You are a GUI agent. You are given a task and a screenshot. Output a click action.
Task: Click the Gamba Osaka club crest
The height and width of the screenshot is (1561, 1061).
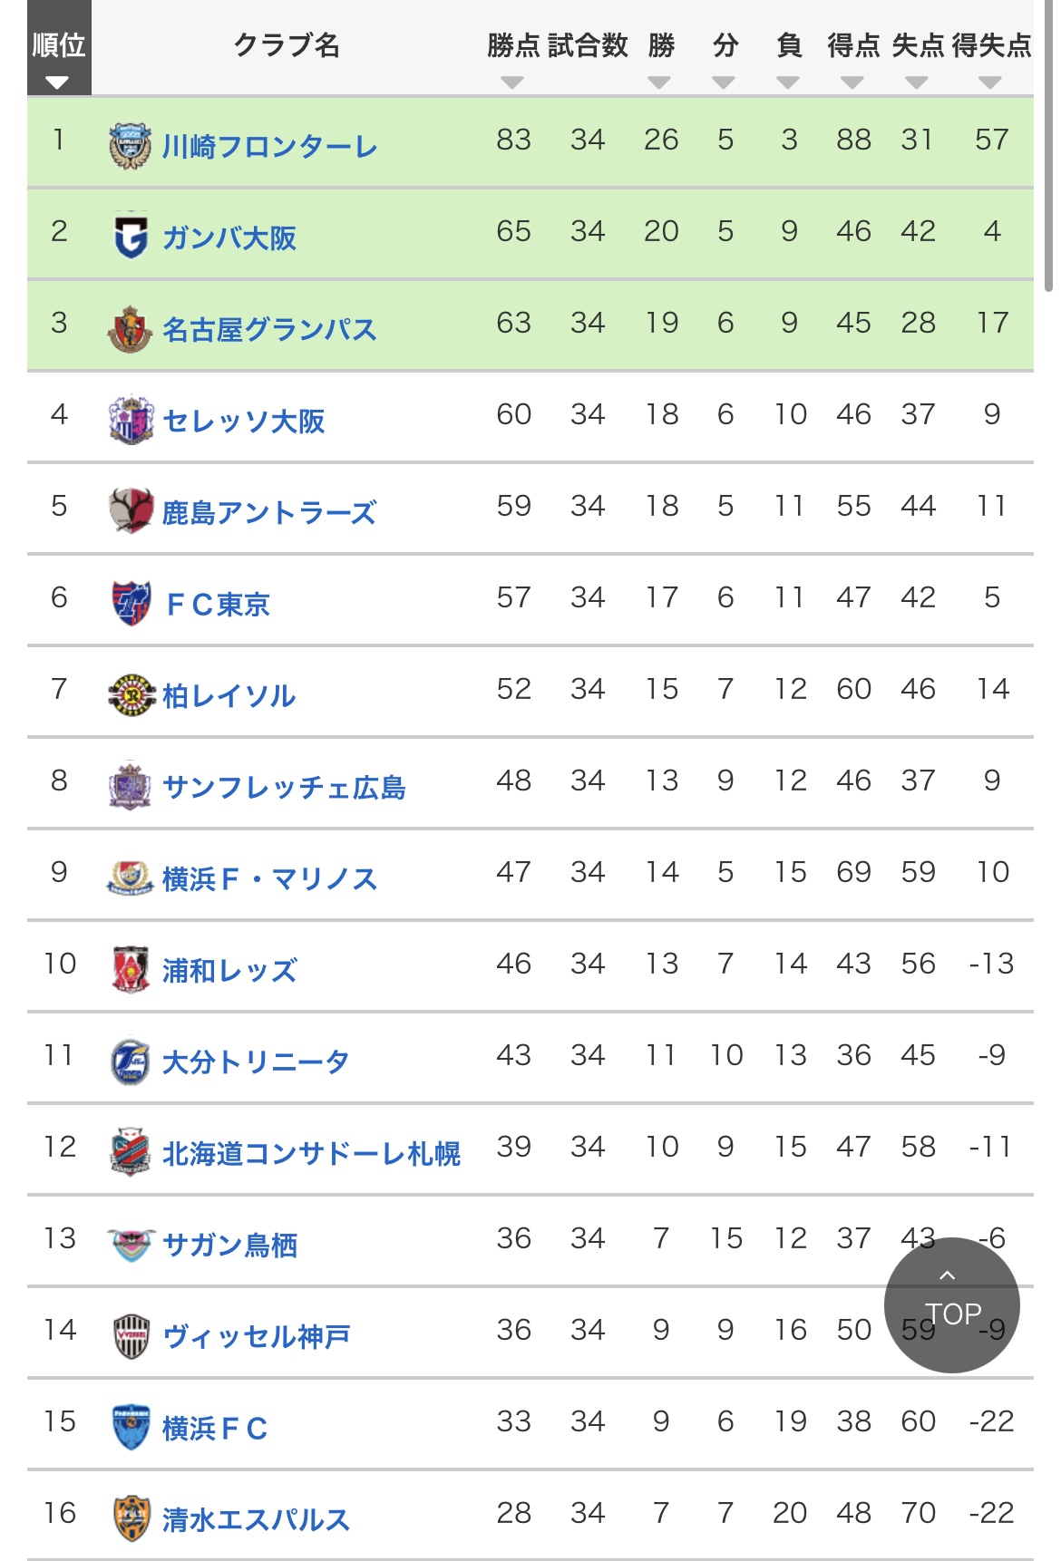coord(131,237)
